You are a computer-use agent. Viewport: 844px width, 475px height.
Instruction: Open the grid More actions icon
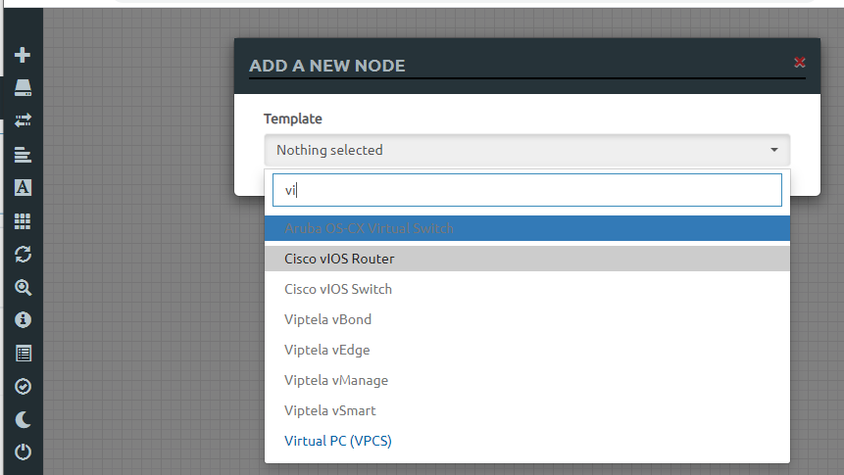[23, 221]
